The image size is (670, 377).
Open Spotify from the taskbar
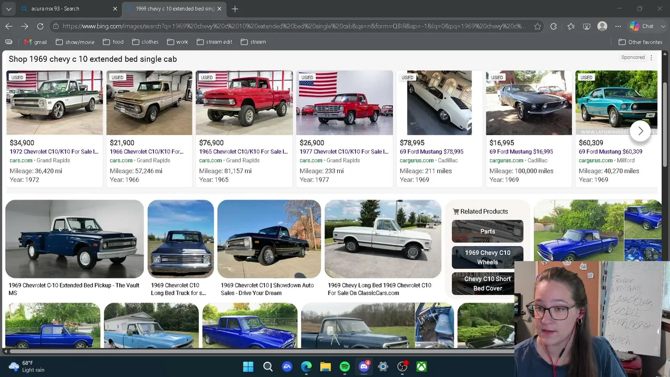(344, 367)
